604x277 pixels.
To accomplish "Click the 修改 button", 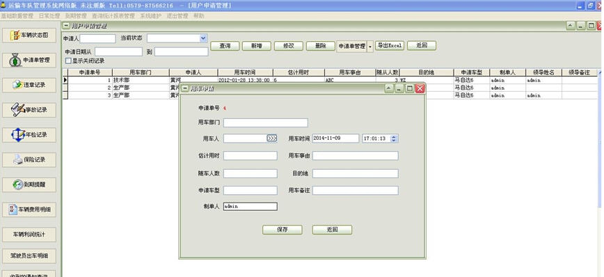I will [289, 46].
